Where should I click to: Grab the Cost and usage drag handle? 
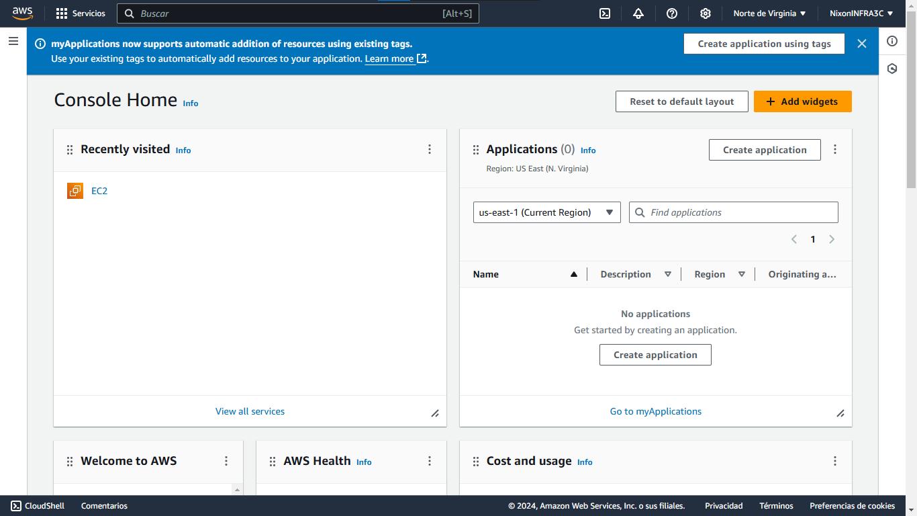476,462
